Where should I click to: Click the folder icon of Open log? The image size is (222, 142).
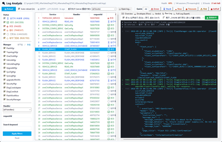click(x=120, y=9)
